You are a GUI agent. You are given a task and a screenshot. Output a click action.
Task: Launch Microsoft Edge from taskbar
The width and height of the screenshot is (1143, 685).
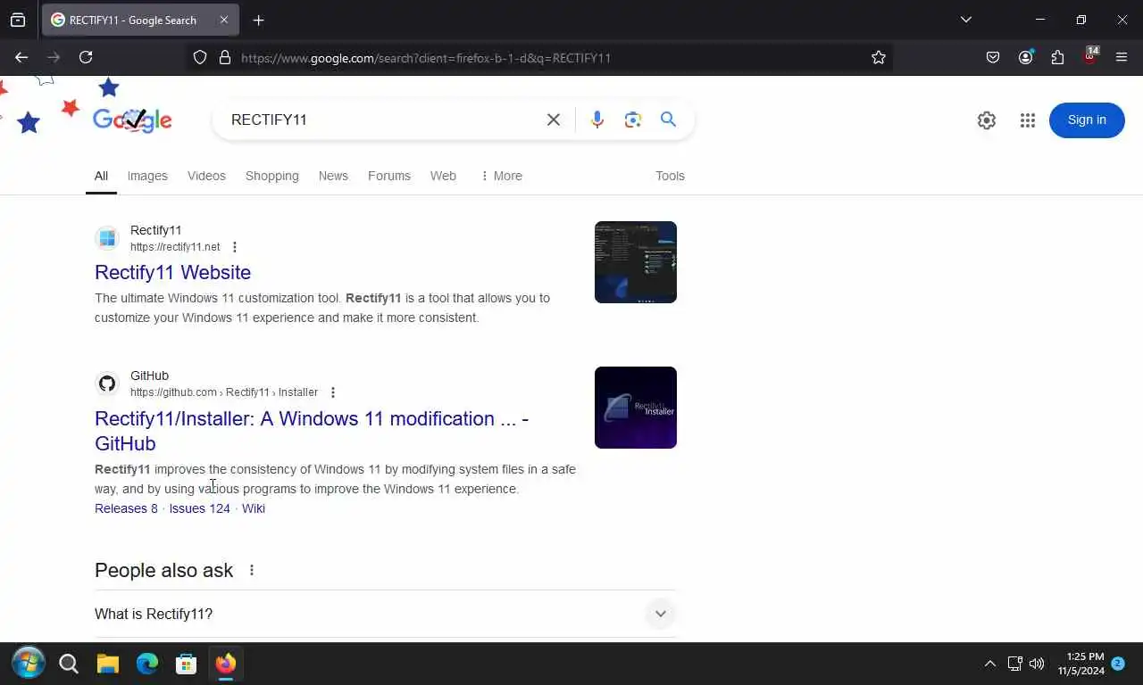pos(147,664)
